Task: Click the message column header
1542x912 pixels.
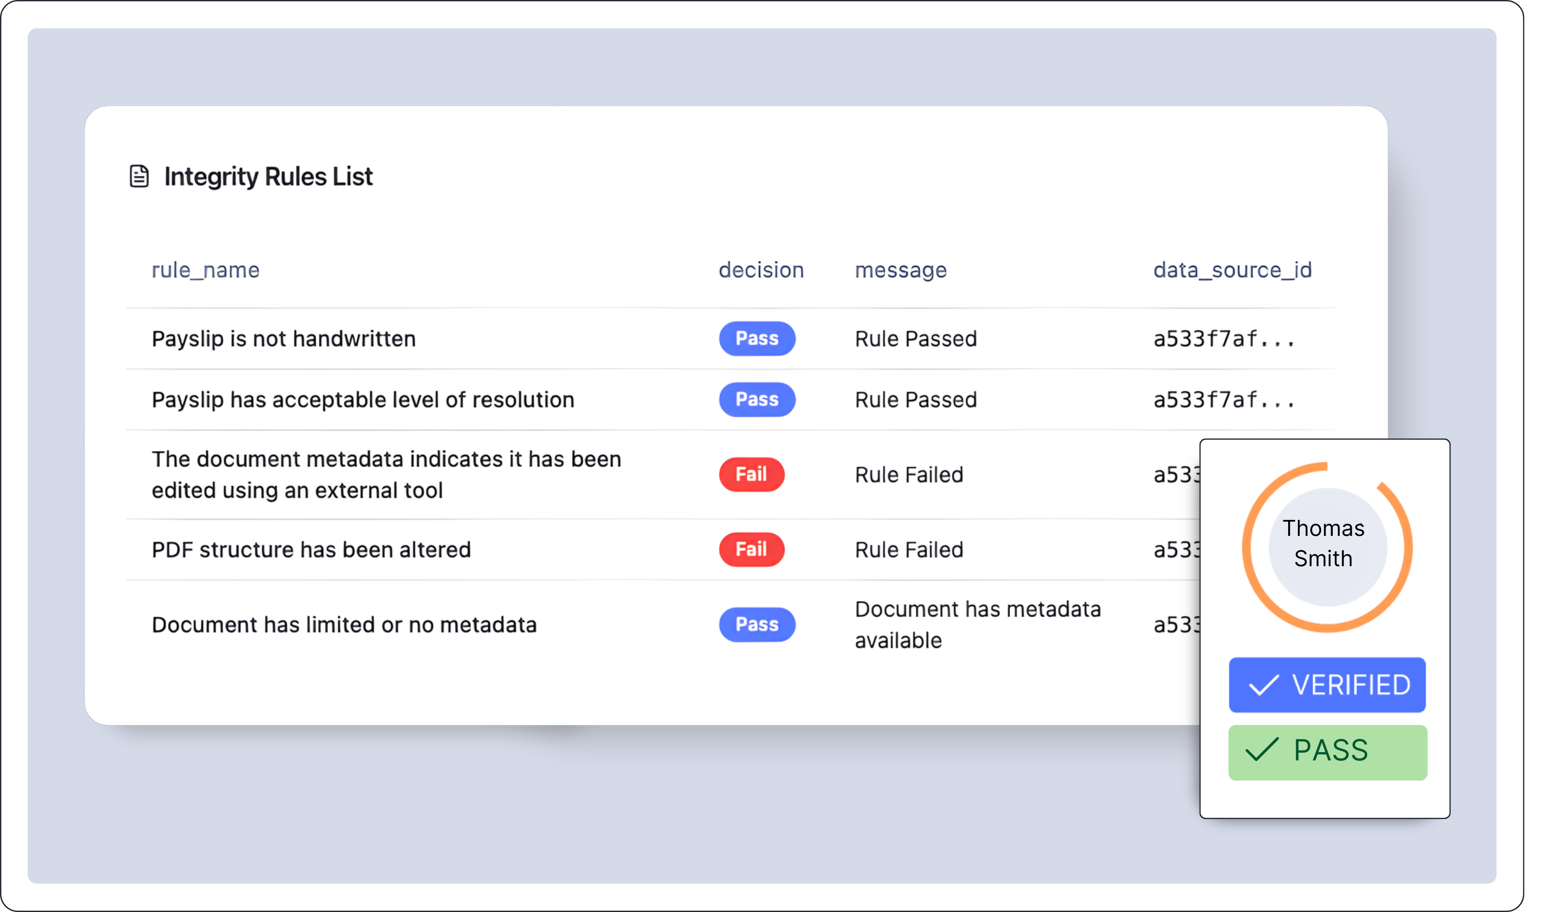Action: tap(901, 270)
